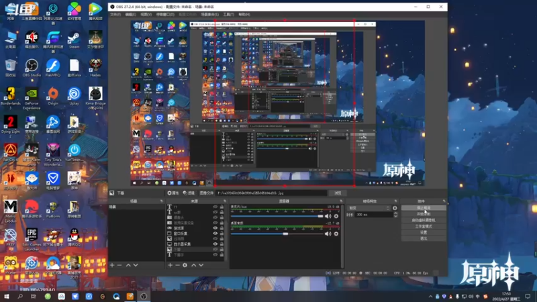This screenshot has width=537, height=302.
Task: Toggle visibility eye of the first text source
Action: [215, 207]
